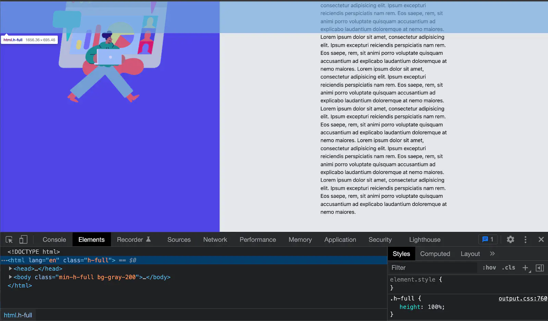Switch to the Sources tab
The height and width of the screenshot is (321, 548).
tap(179, 239)
